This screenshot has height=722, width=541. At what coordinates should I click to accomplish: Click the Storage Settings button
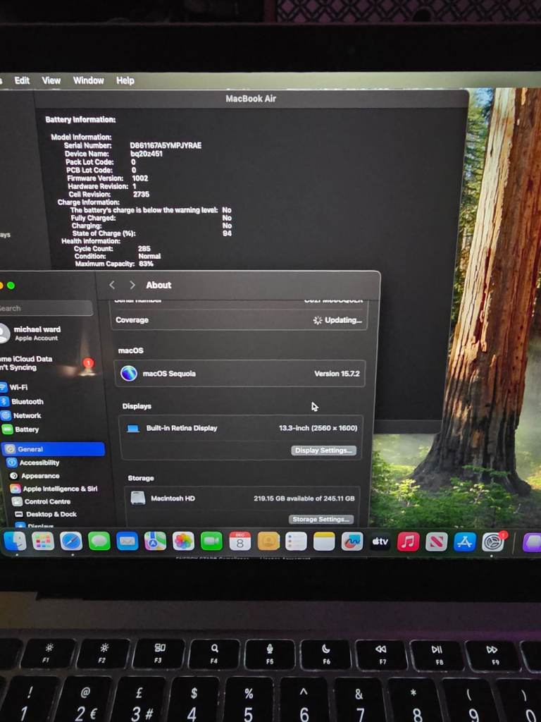click(x=321, y=519)
